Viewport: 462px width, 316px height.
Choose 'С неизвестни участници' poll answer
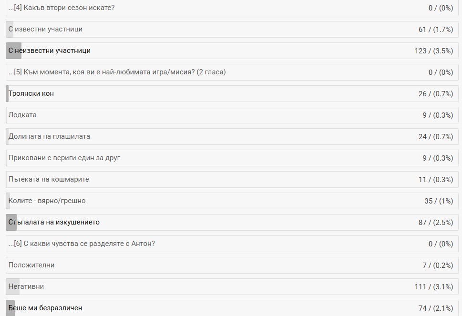point(50,51)
